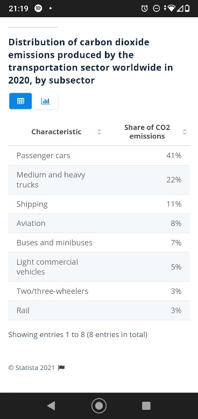Click the Share of CO2 emissions header
The width and height of the screenshot is (198, 419).
147,132
